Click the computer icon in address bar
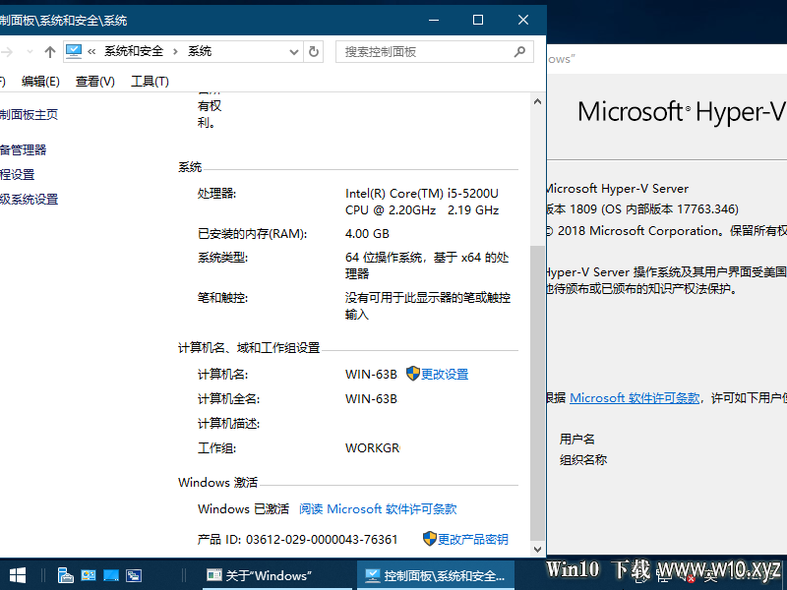 [74, 51]
